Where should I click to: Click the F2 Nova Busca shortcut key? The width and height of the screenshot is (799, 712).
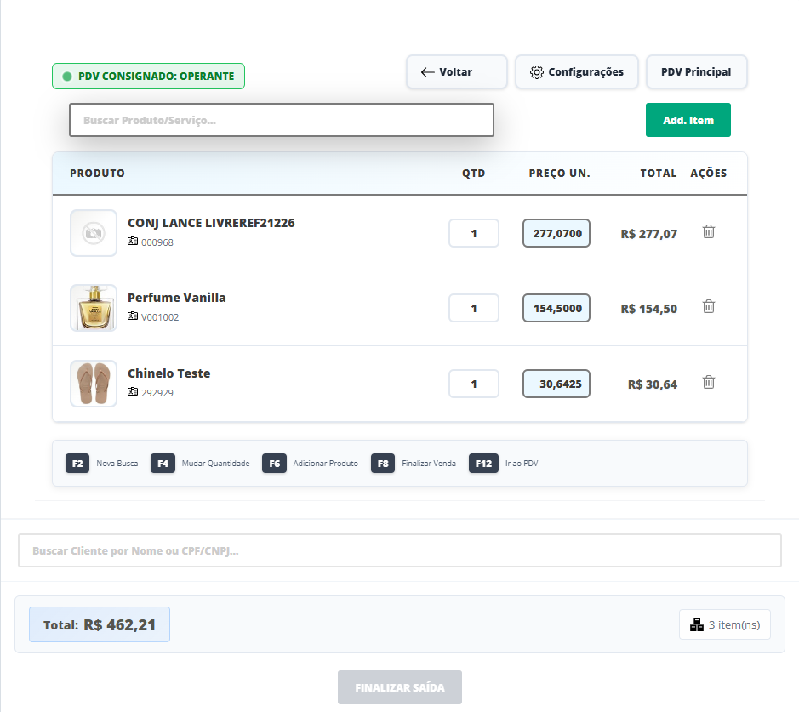tap(77, 464)
